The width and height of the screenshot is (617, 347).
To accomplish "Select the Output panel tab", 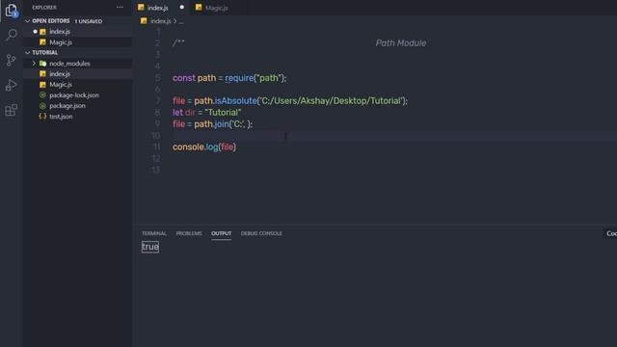I will (x=221, y=233).
